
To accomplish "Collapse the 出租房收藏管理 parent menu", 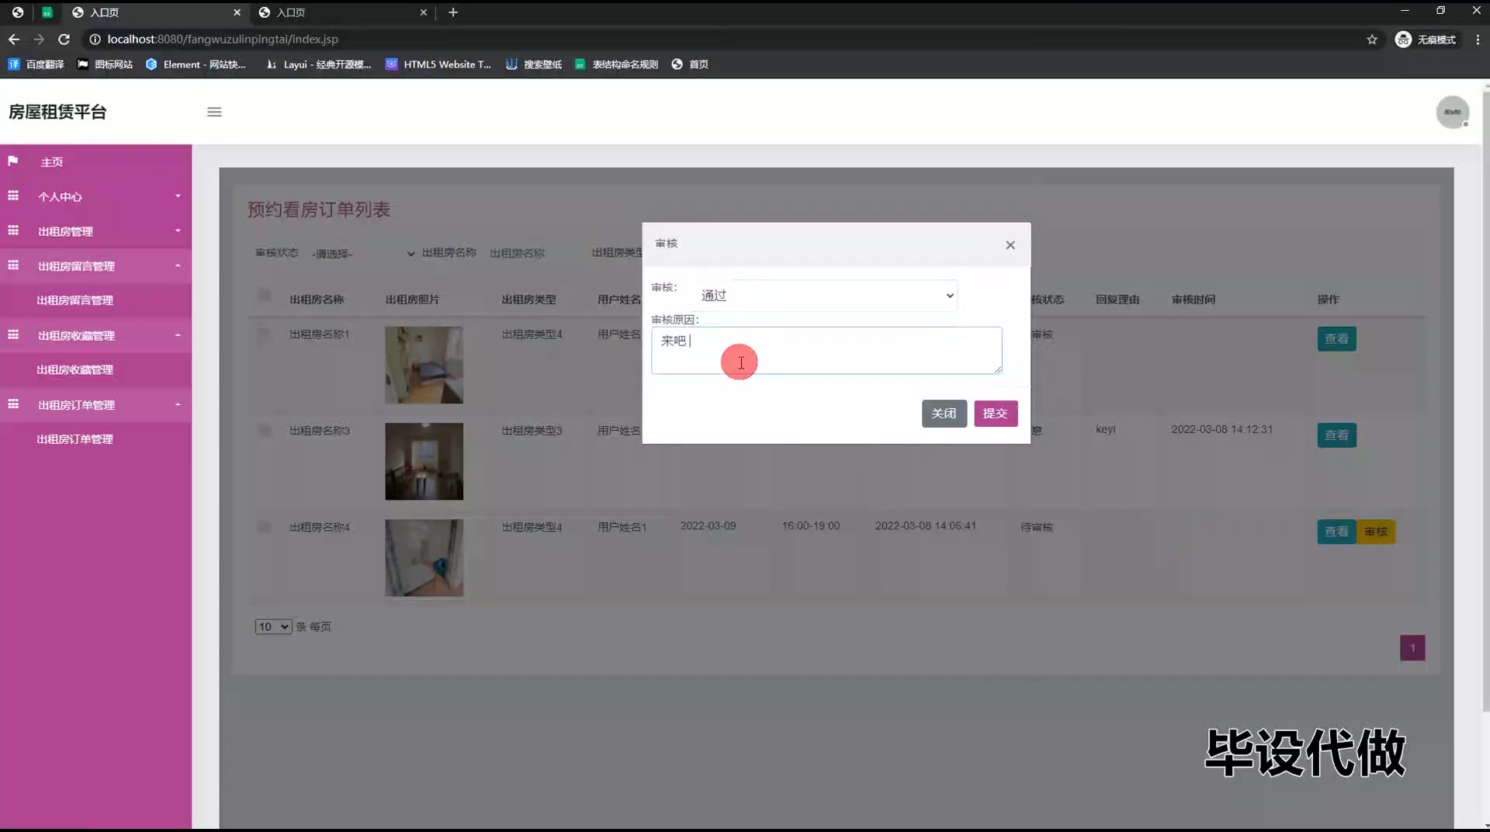I will point(95,335).
